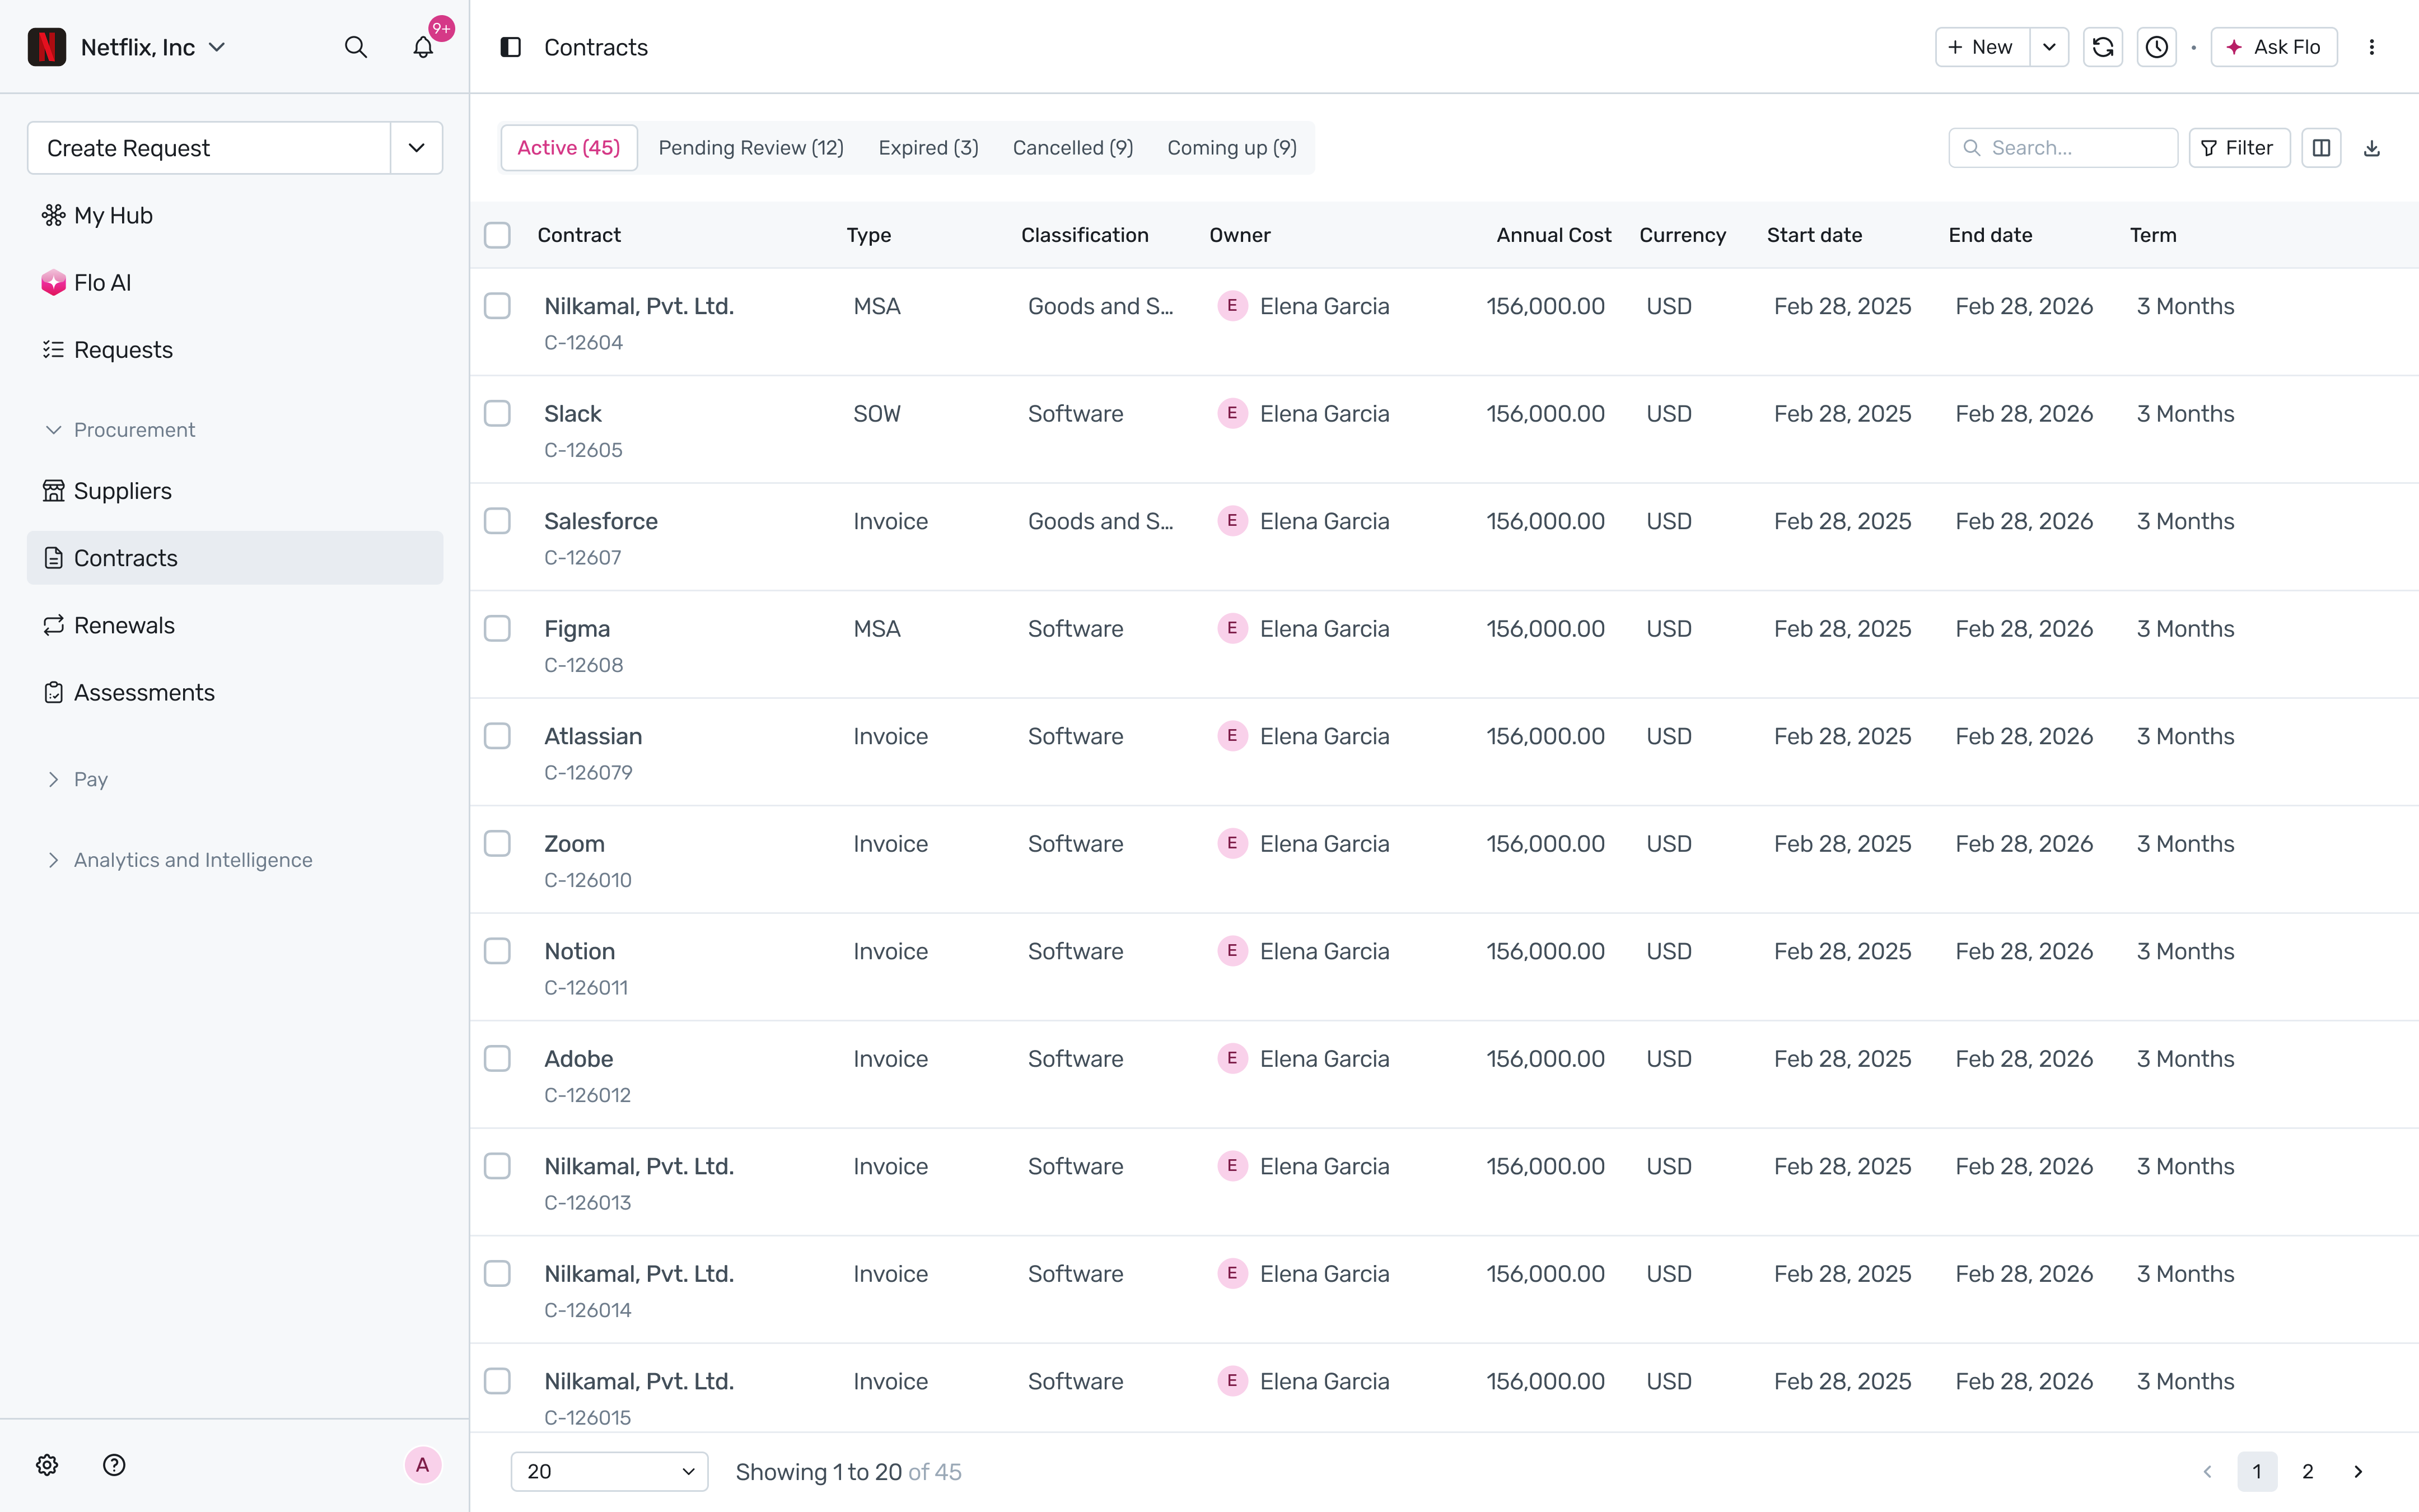2419x1512 pixels.
Task: Open Contracts in sidebar
Action: 235,558
